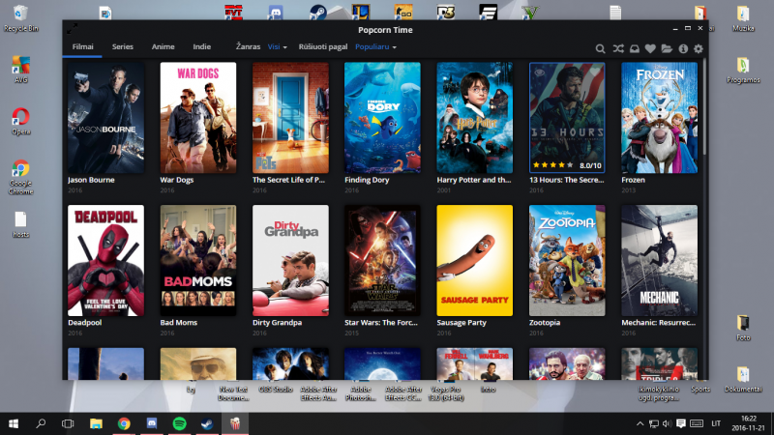This screenshot has width=774, height=435.
Task: Open the settings gear in Popcorn Time
Action: click(698, 49)
